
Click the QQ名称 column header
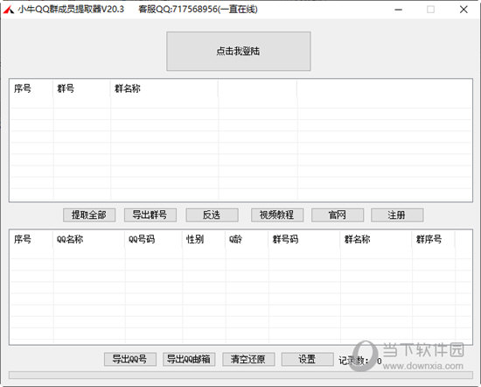point(89,239)
